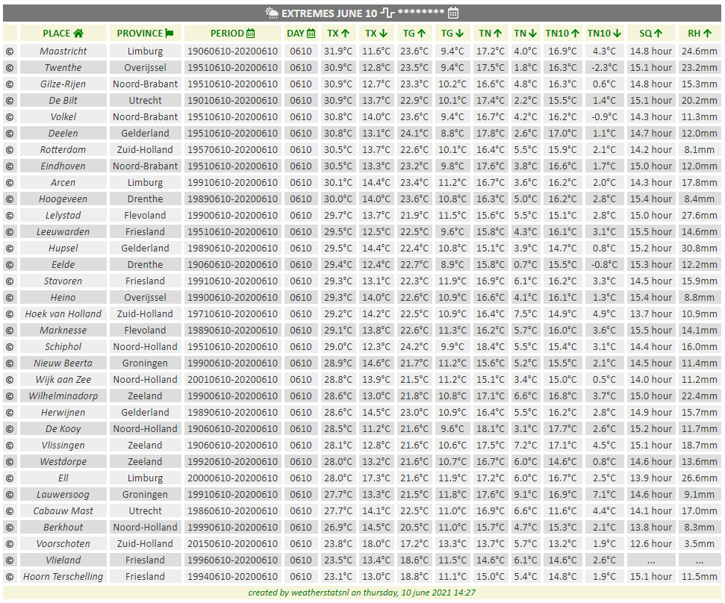This screenshot has height=603, width=725.
Task: Select 15.5 hour sunshine for Leeuwarden
Action: pos(651,232)
